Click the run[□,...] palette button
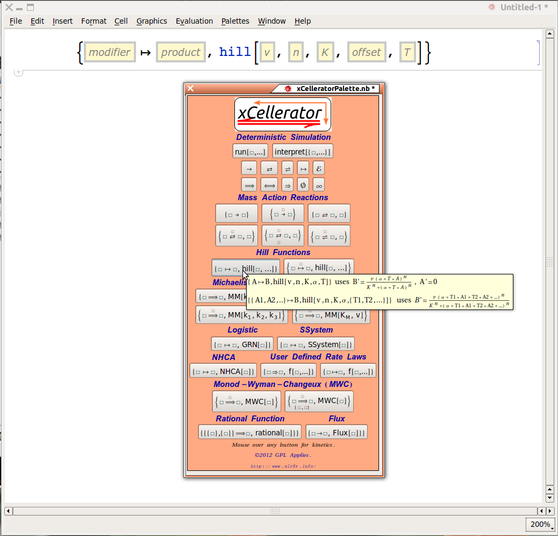This screenshot has height=536, width=558. tap(250, 151)
